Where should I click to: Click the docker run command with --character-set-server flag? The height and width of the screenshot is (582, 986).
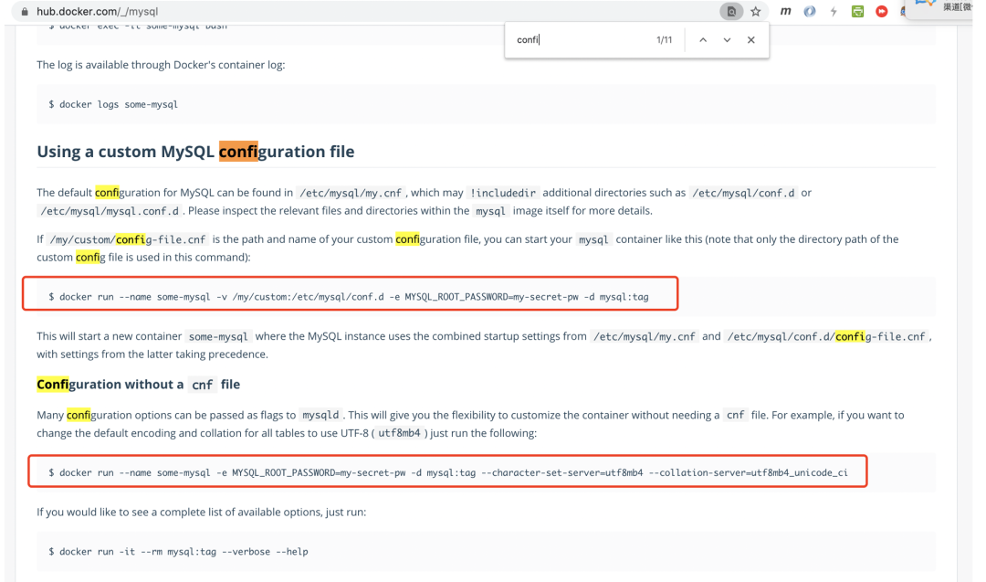(447, 472)
